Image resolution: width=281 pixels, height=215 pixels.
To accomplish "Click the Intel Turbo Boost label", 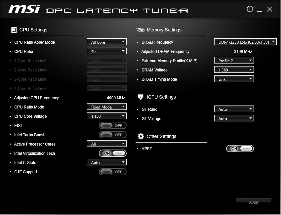I will [x=29, y=135].
